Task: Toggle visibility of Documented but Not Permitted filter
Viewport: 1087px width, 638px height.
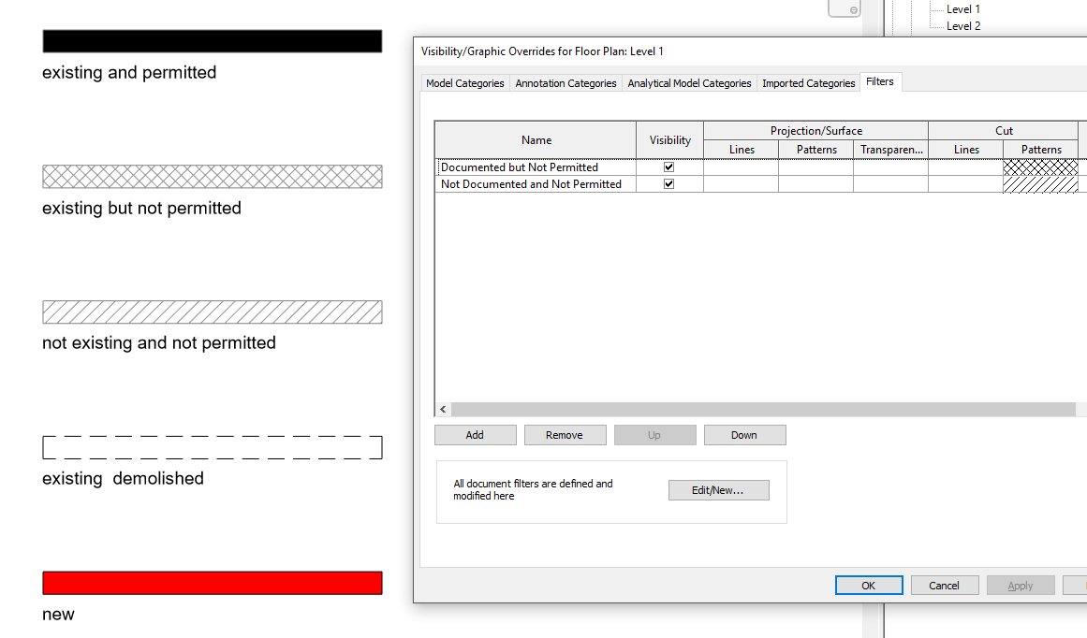Action: (x=668, y=167)
